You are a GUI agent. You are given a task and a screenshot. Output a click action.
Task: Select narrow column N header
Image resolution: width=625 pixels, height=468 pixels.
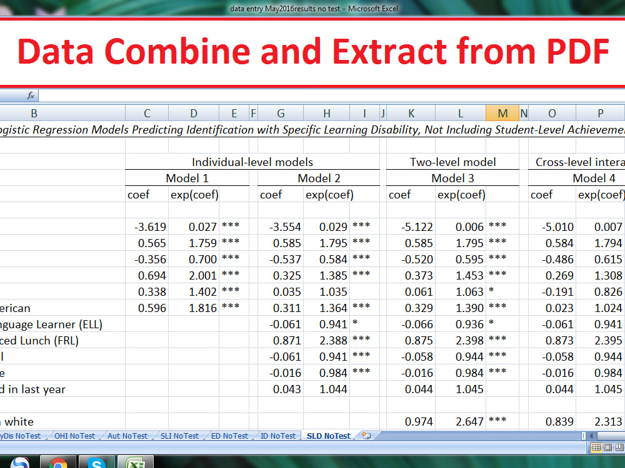(x=524, y=114)
